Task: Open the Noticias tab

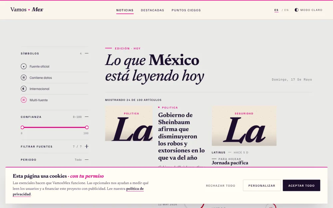Action: (x=125, y=10)
